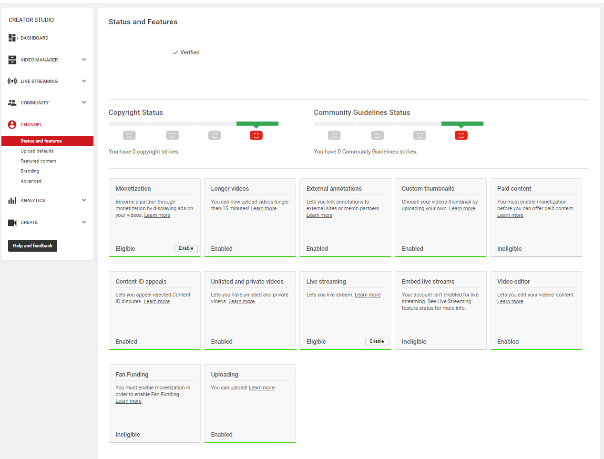Click the Ineligible status in Embed live streams card

coord(414,342)
